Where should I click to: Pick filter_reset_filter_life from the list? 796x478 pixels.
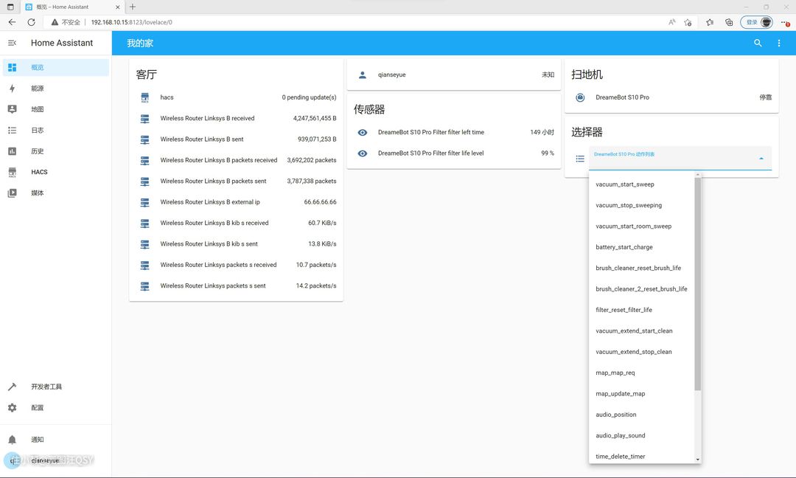click(624, 310)
